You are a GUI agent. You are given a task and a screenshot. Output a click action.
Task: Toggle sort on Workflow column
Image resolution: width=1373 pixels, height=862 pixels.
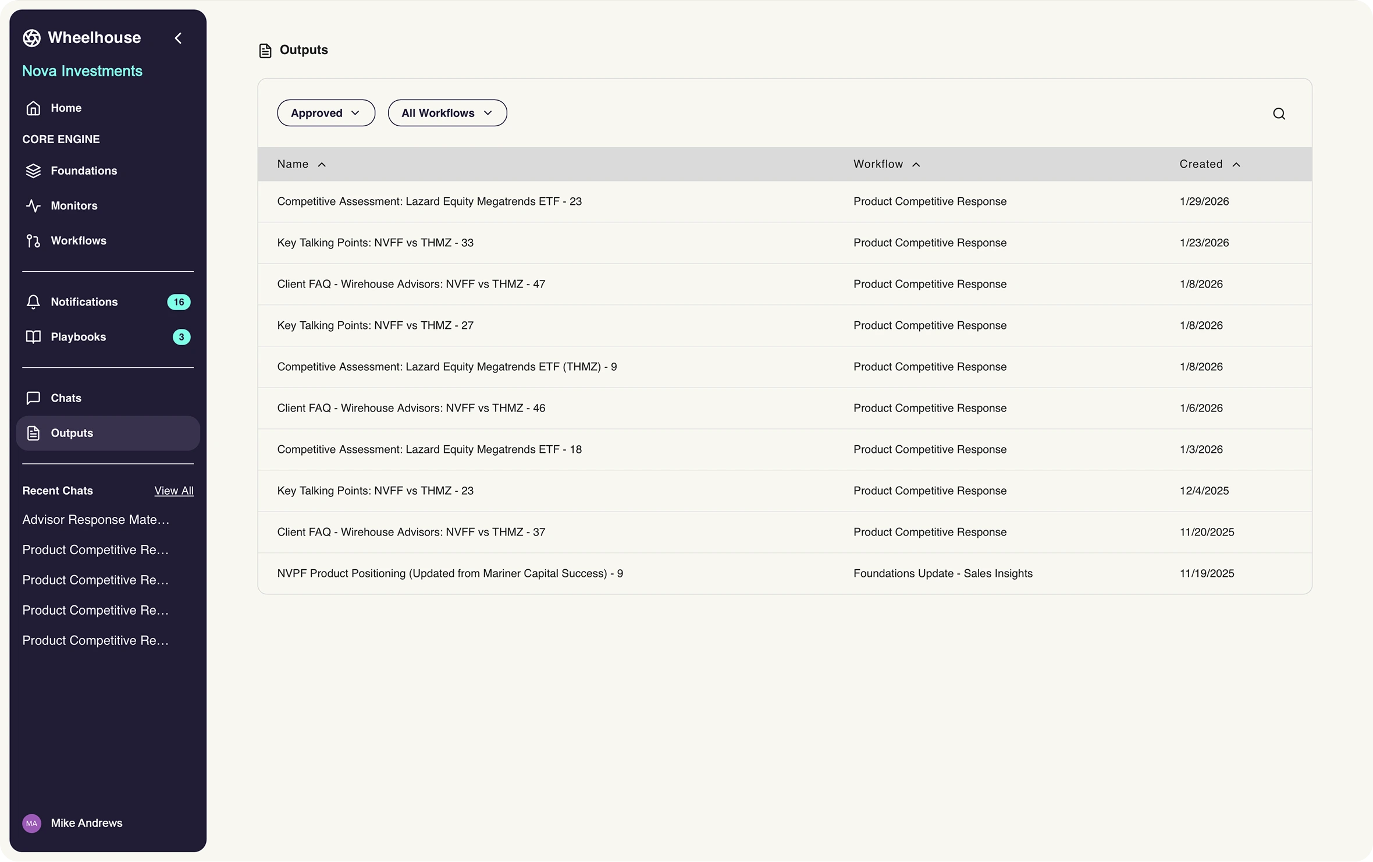point(916,165)
